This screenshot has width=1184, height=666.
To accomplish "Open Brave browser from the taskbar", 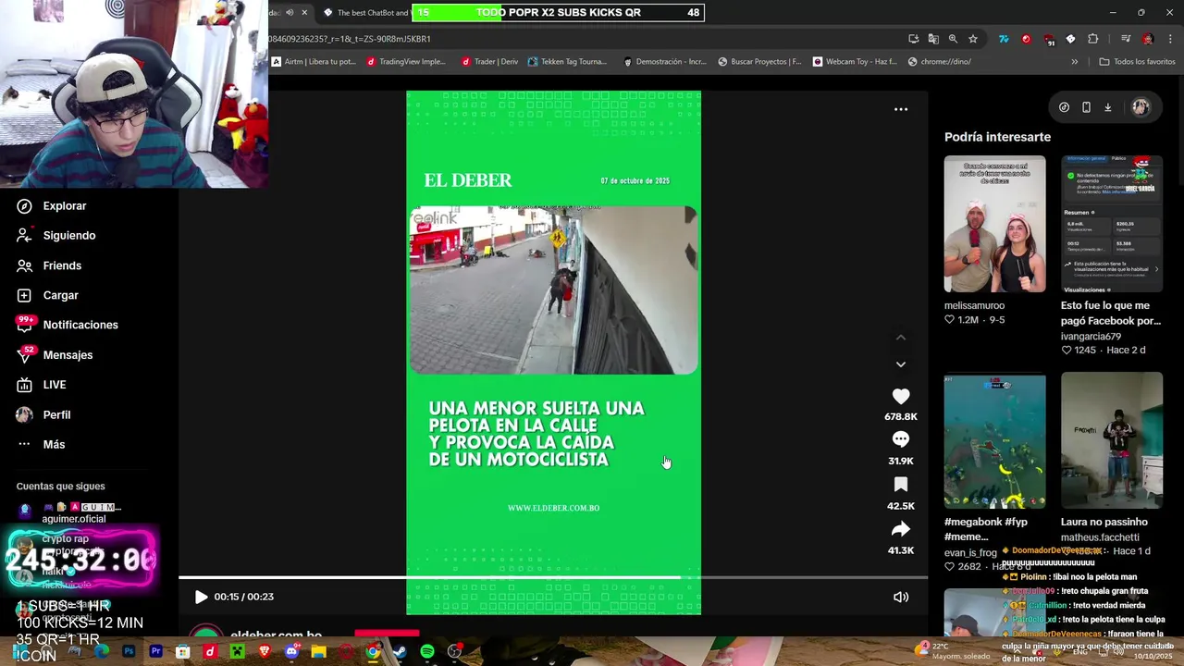I will click(265, 651).
